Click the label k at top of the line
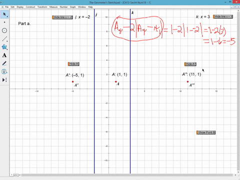The height and width of the screenshot is (180, 240). click(132, 12)
